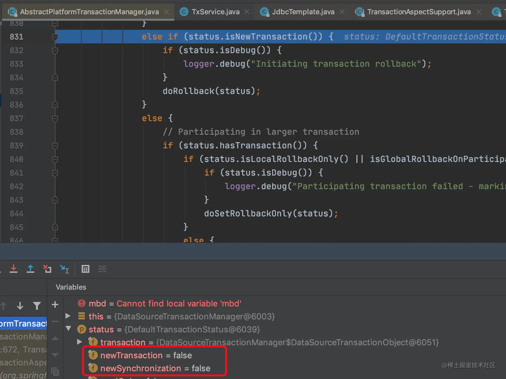The height and width of the screenshot is (379, 506).
Task: Switch to TxService.java tab
Action: [216, 12]
